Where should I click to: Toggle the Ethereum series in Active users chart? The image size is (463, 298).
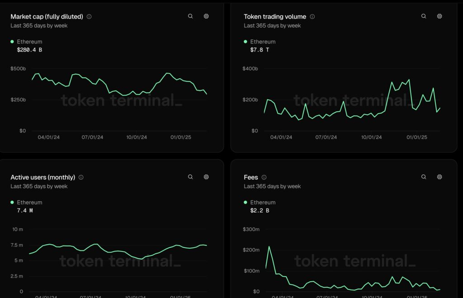(12, 202)
